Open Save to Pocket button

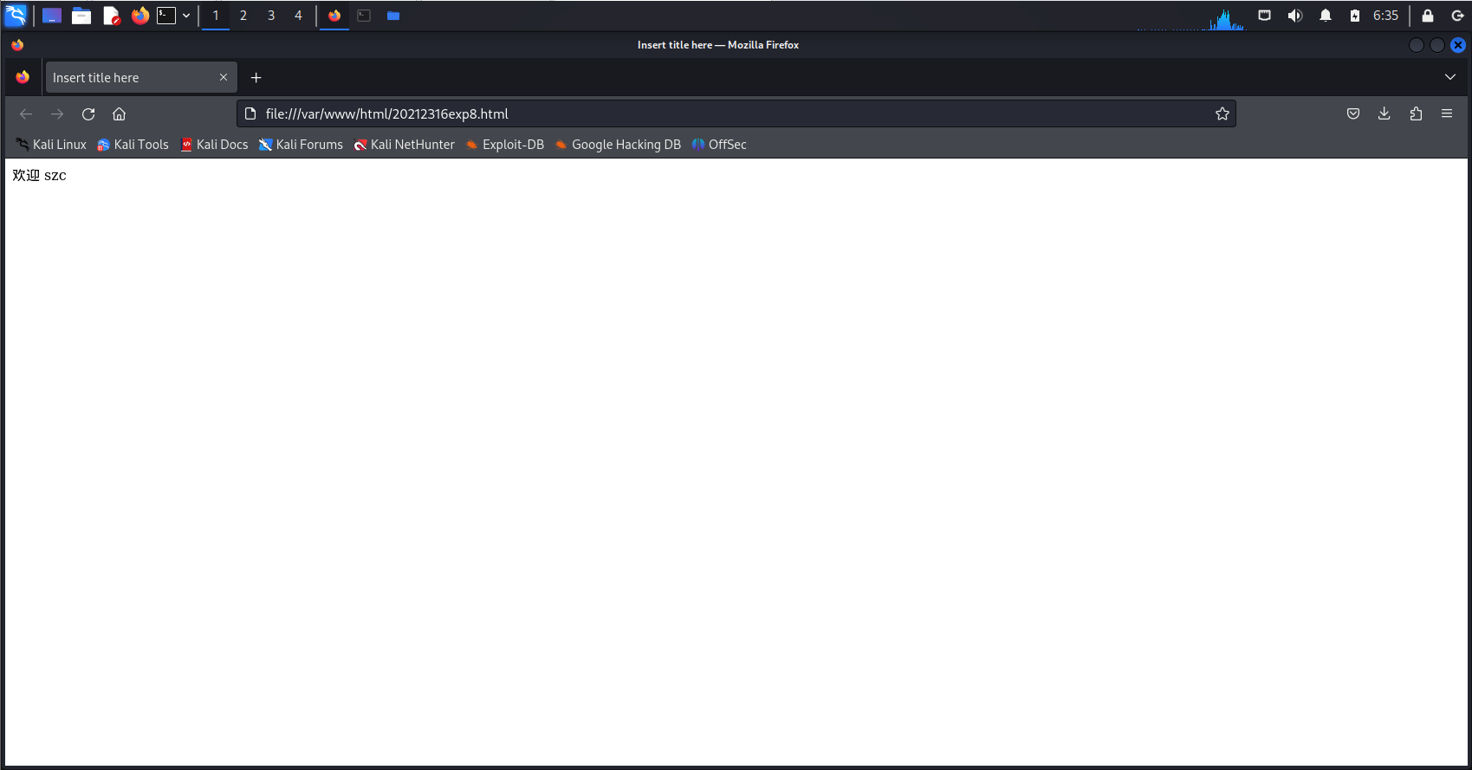coord(1353,113)
